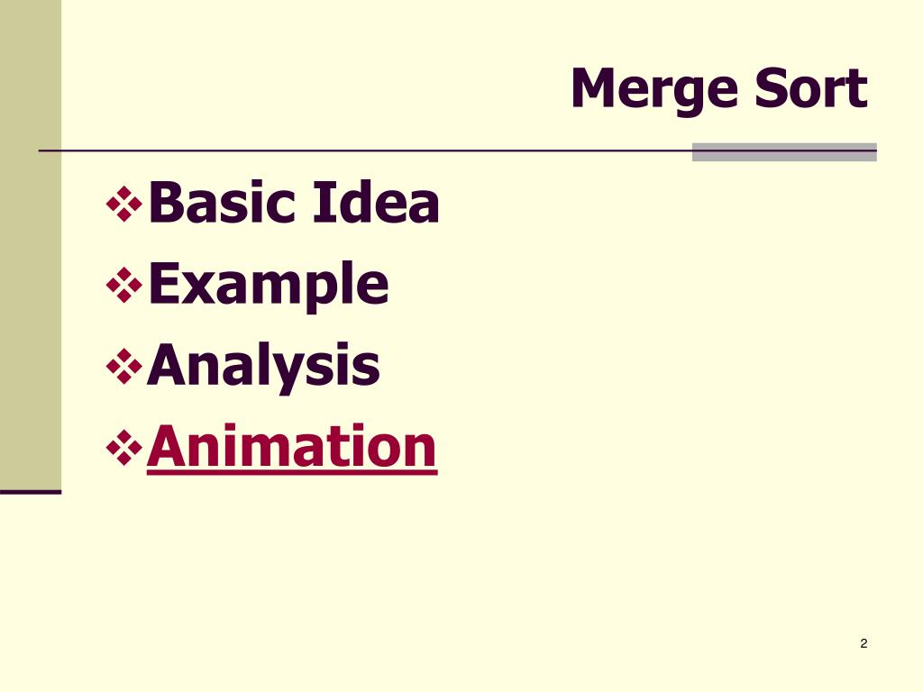Click the diamond bullet beside Animation
The width and height of the screenshot is (923, 692).
click(x=124, y=448)
